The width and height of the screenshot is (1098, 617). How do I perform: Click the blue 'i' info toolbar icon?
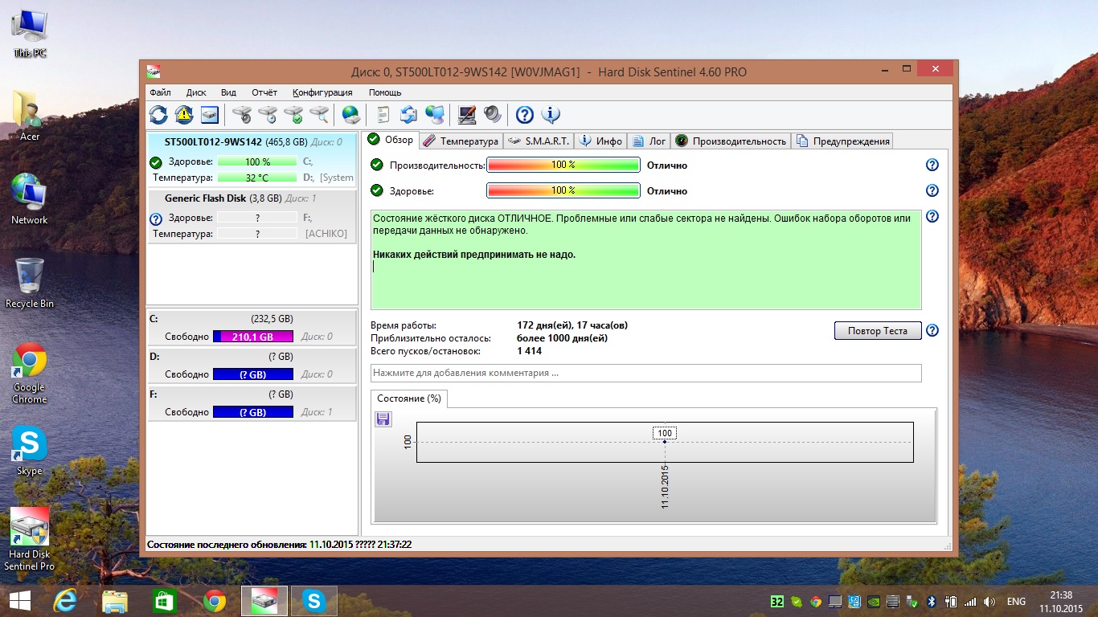tap(551, 115)
